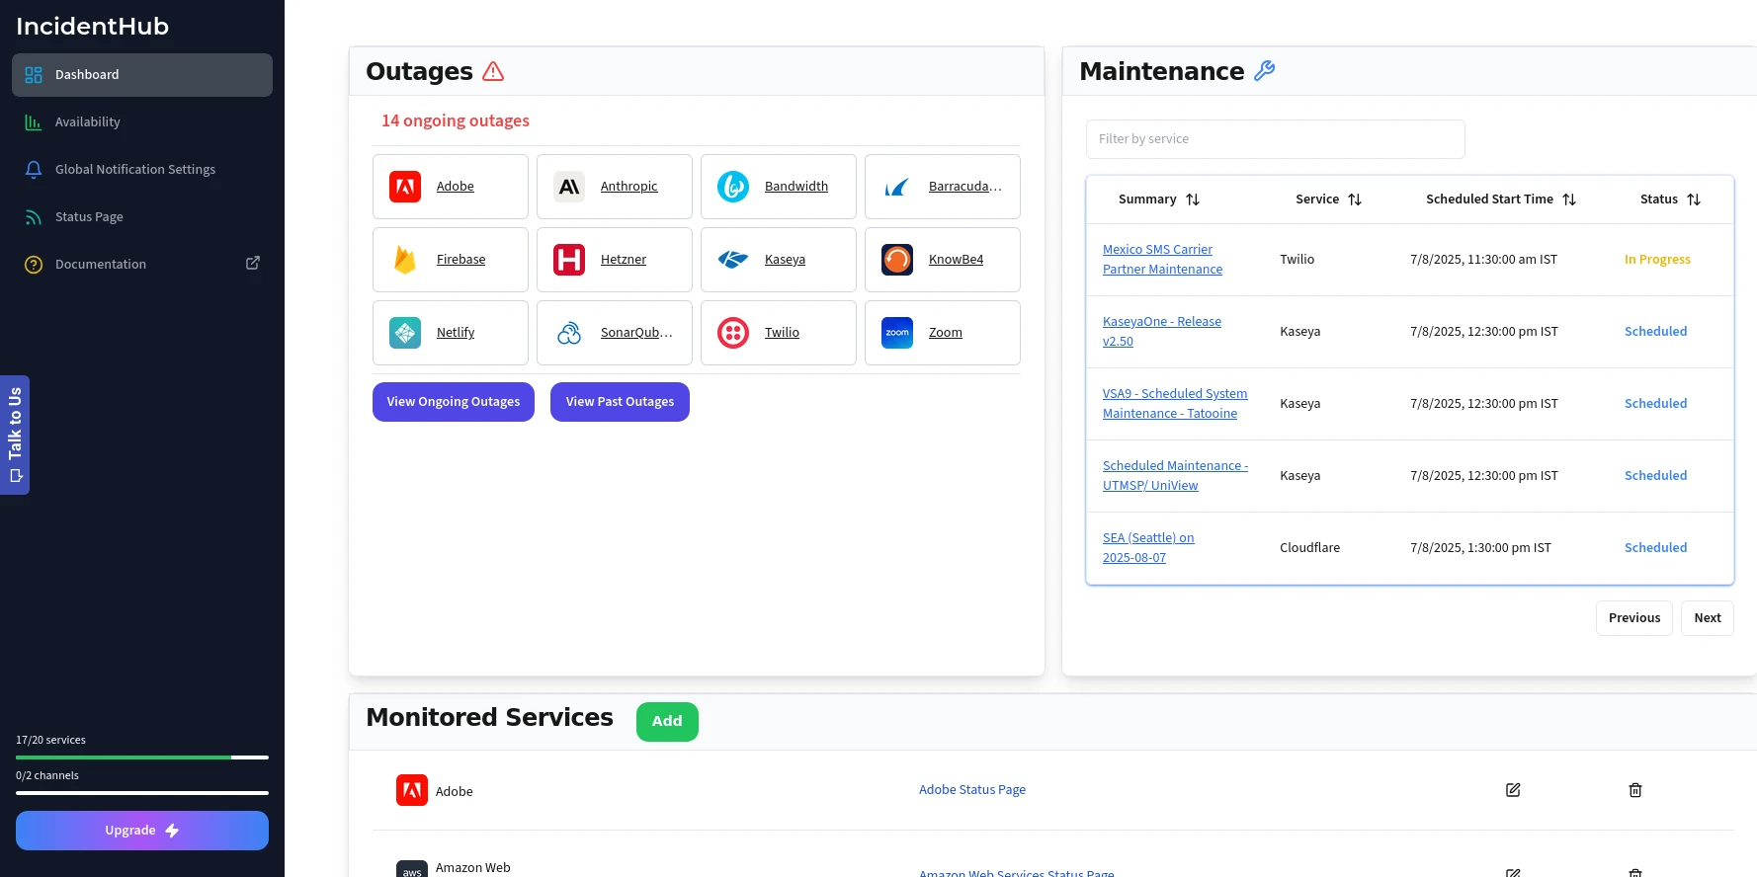Click the Zoom logo icon

897,333
